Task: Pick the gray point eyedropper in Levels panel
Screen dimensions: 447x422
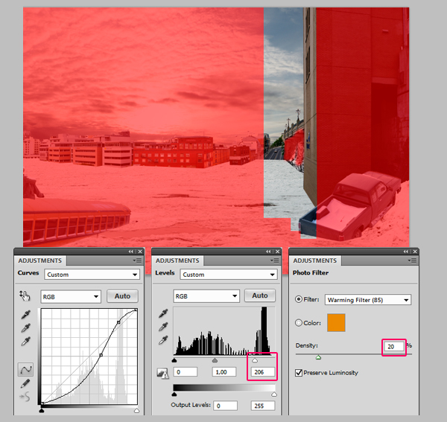Action: click(163, 327)
